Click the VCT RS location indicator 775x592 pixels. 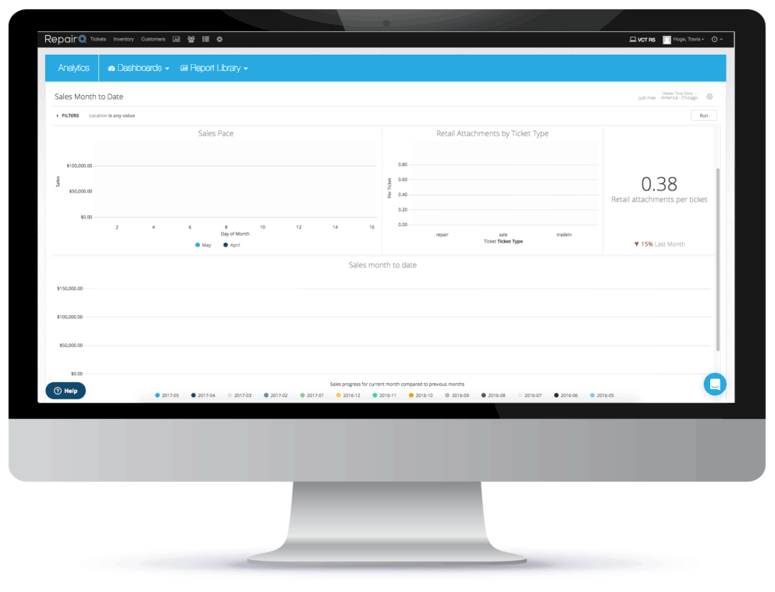(642, 40)
